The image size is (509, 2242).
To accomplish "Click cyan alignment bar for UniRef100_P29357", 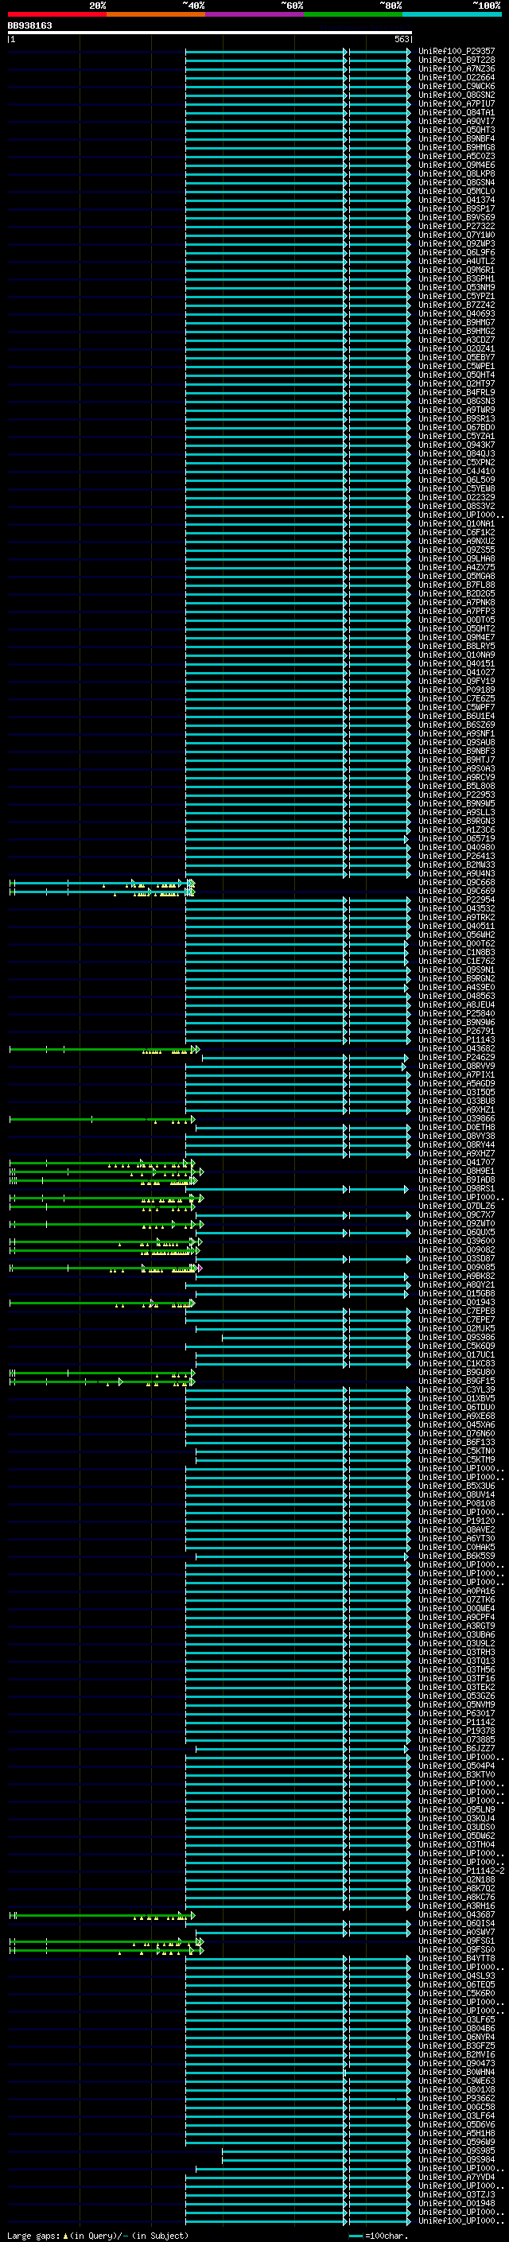I will tap(297, 52).
